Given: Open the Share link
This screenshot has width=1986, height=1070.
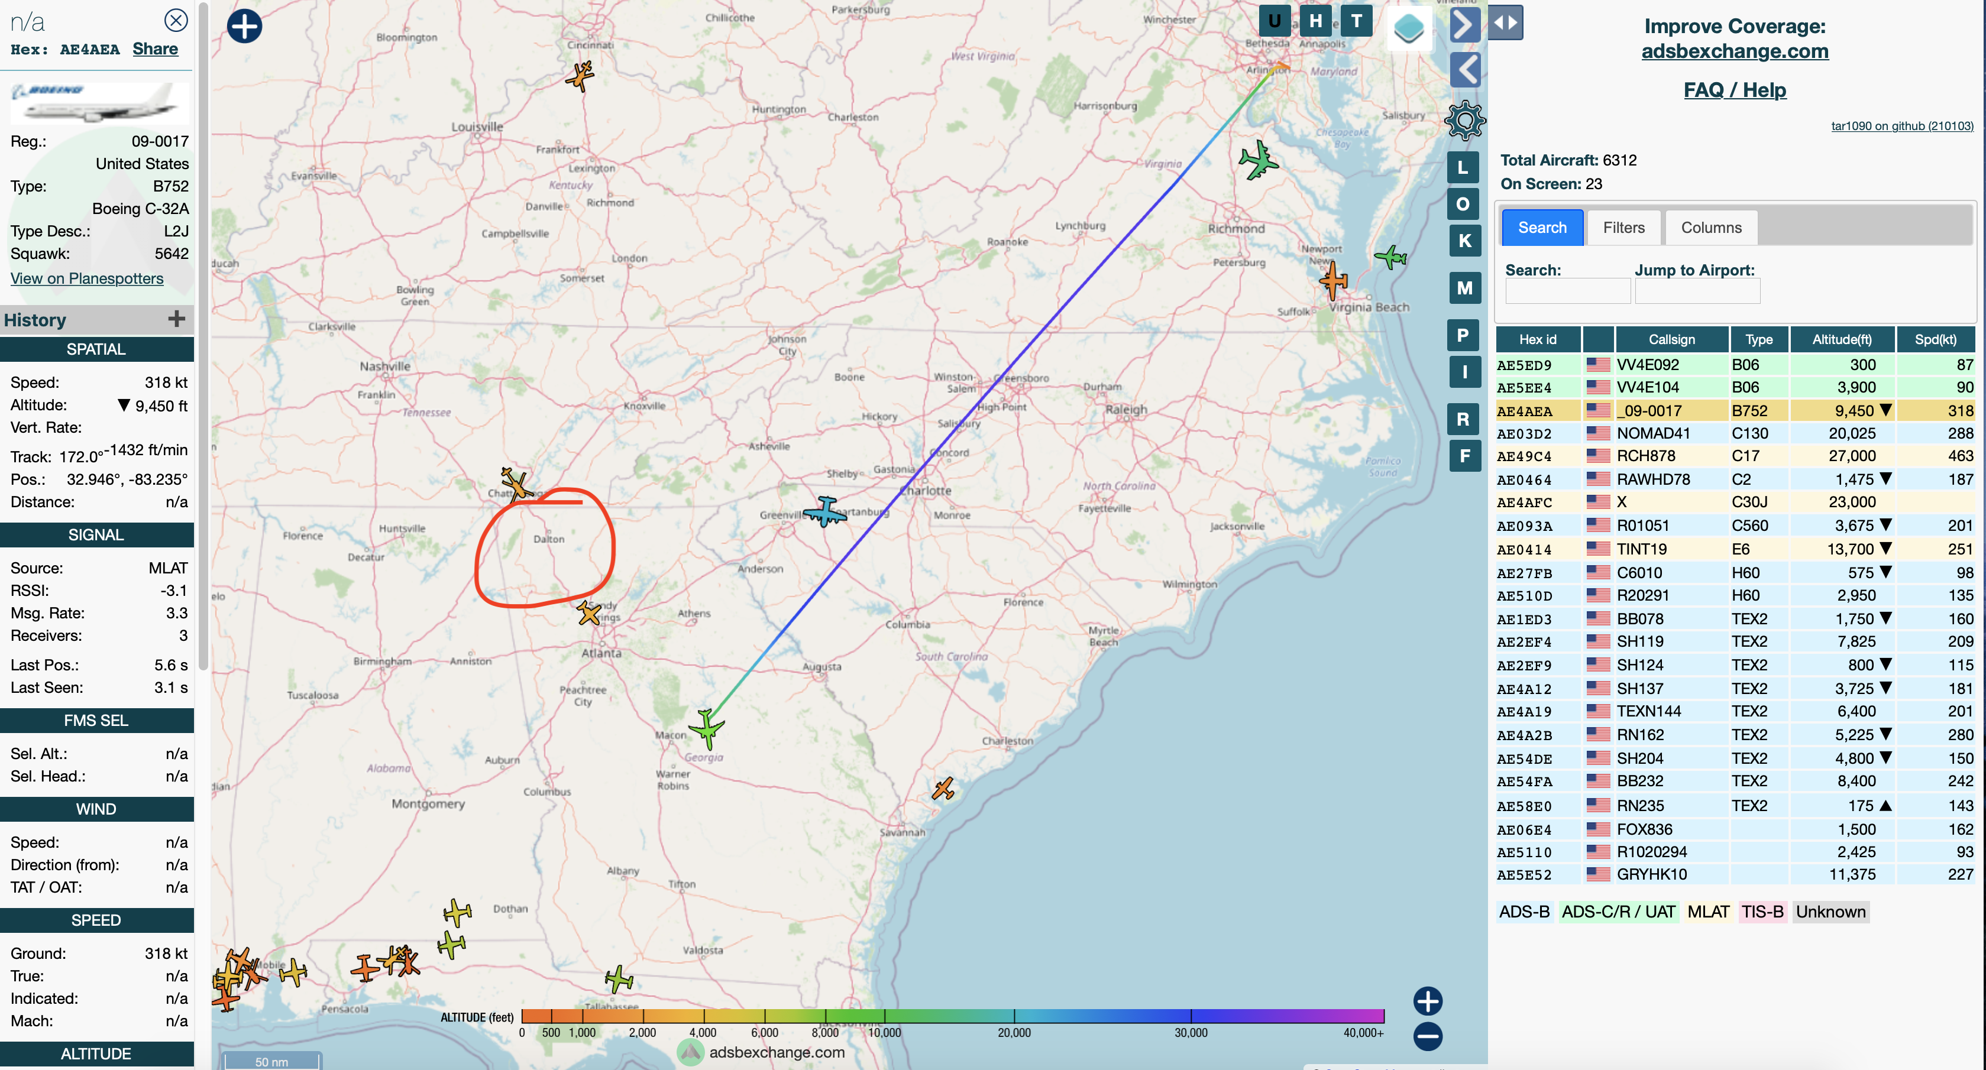Looking at the screenshot, I should click(155, 48).
